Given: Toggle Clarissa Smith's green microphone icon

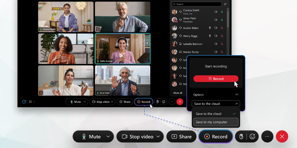Looking at the screenshot, I should 221,11.
